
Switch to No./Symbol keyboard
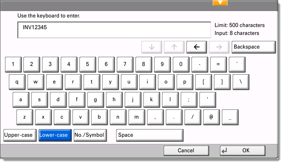pos(89,135)
